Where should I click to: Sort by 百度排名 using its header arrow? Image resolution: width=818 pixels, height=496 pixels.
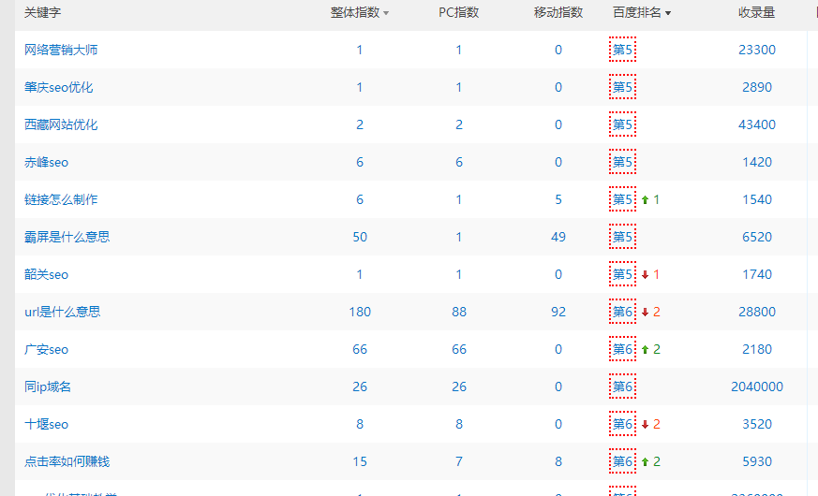pos(668,14)
